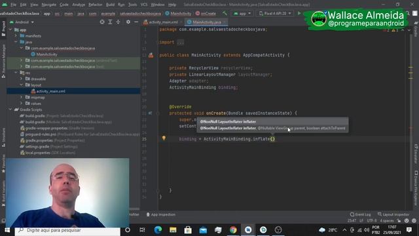This screenshot has width=419, height=236.
Task: Open the Event Log
Action: click(x=361, y=214)
